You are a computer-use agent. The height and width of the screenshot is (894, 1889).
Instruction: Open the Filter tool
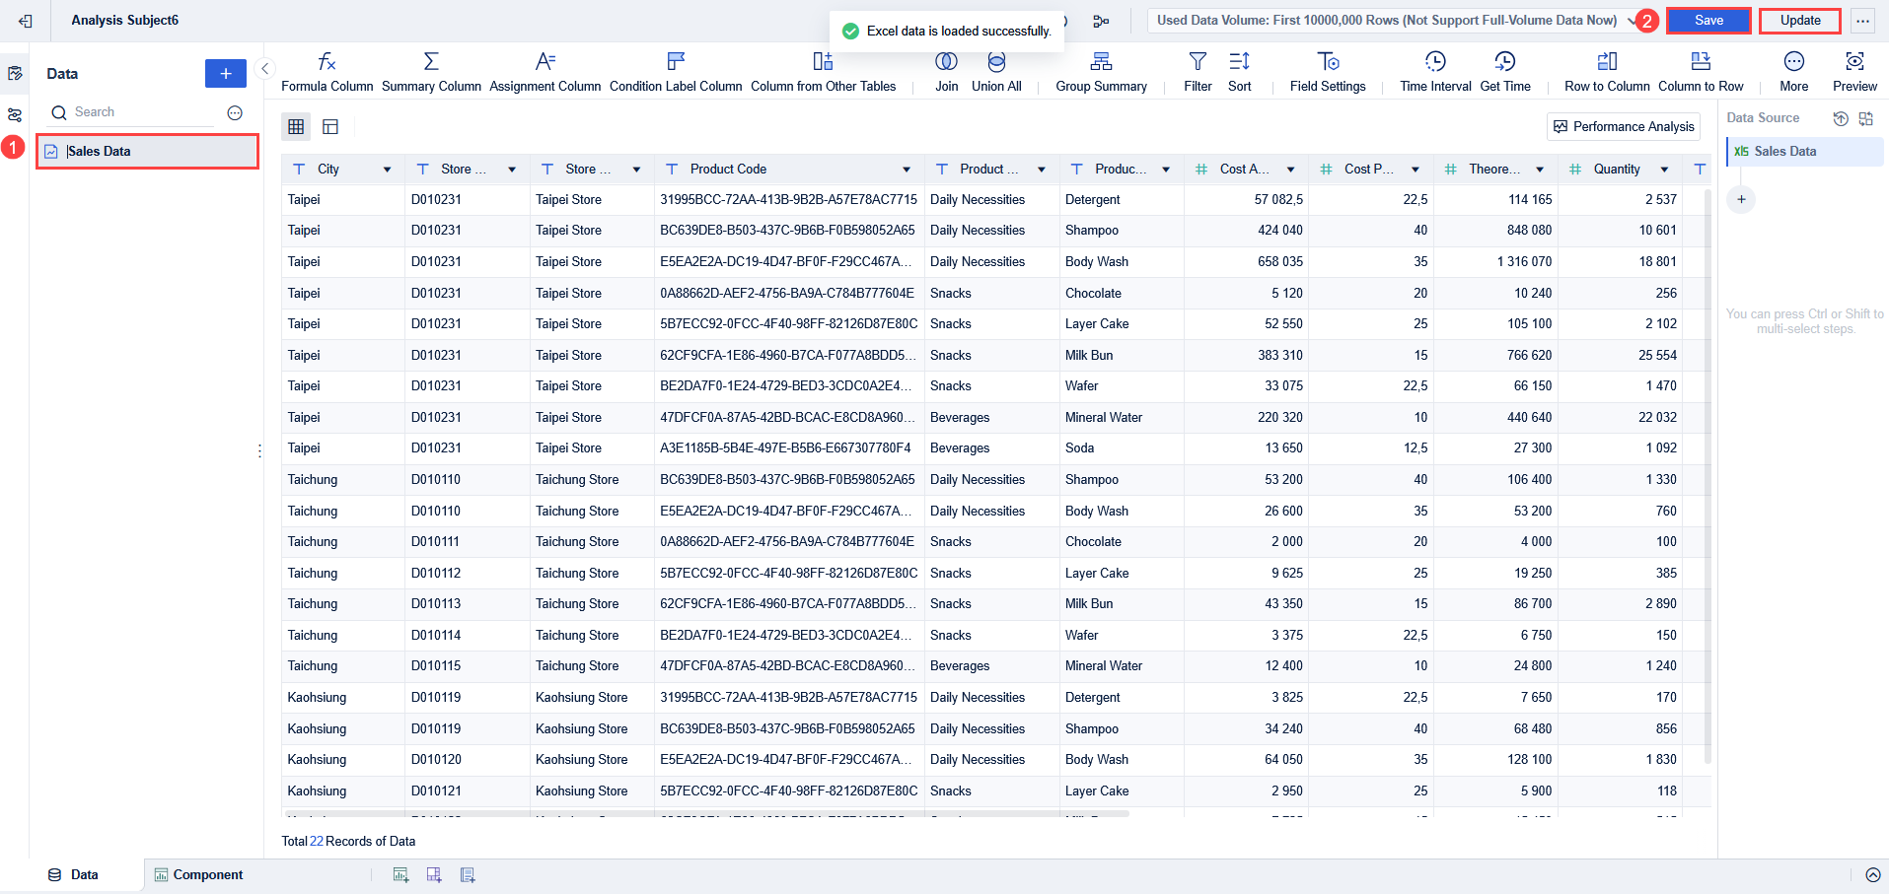click(1198, 73)
